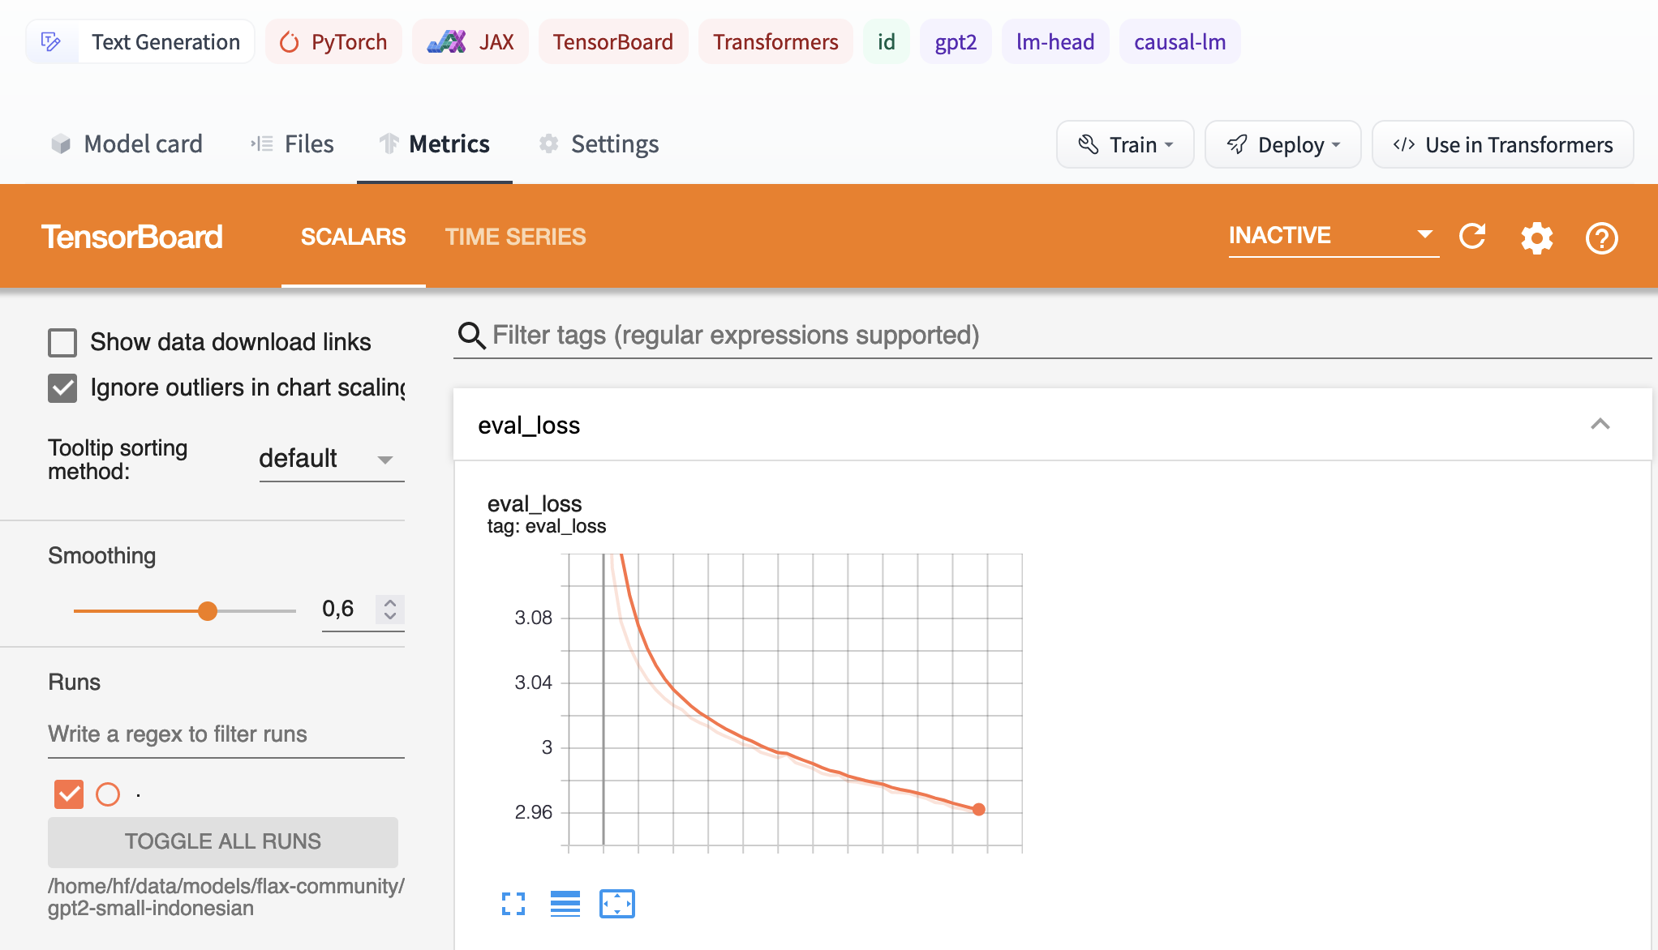Click the causal-lm tag

1179,42
